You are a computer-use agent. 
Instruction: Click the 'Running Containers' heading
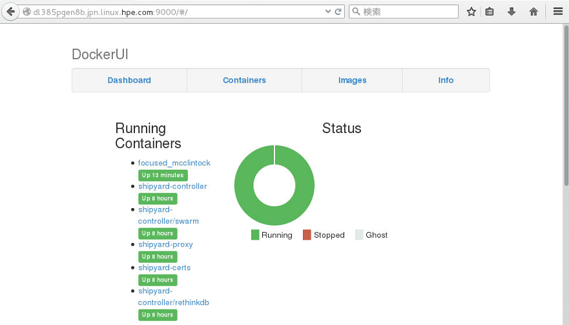coord(148,136)
